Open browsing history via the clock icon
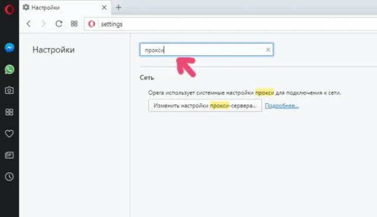Viewport: 377px width, 217px height. (x=9, y=176)
